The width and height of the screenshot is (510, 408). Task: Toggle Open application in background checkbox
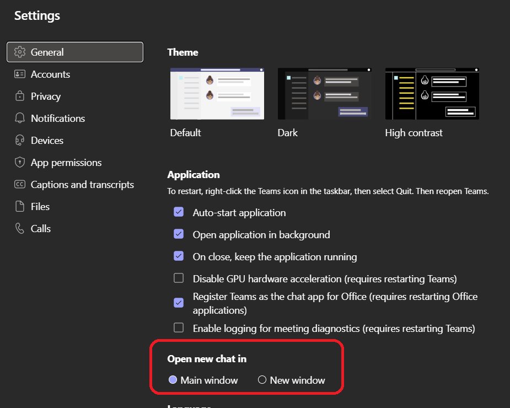pos(179,234)
